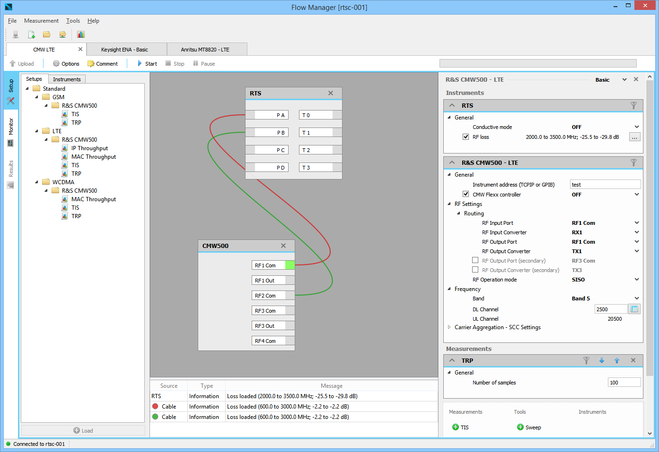The width and height of the screenshot is (659, 452).
Task: Close the RTS node in canvas
Action: (331, 93)
